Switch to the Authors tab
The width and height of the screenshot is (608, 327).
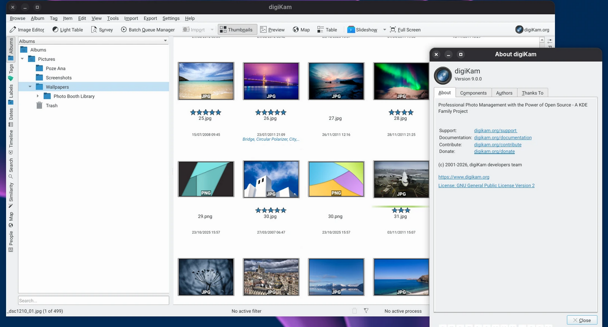[504, 92]
